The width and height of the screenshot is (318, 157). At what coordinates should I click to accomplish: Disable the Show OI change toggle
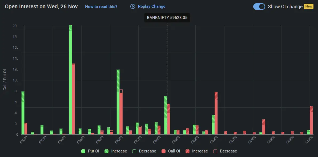click(259, 6)
